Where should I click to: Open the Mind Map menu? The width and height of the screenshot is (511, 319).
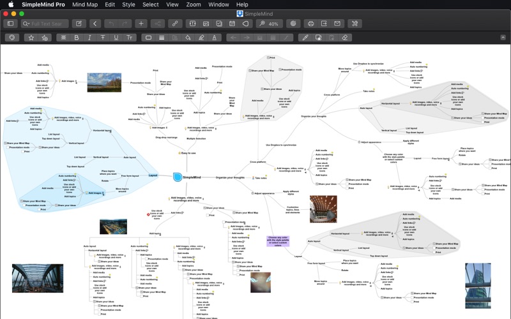(85, 4)
